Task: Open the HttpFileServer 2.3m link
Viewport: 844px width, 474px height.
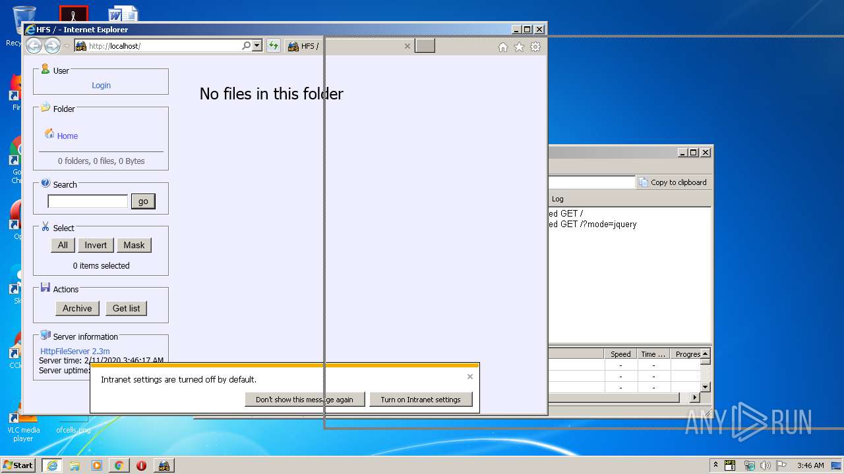Action: coord(75,352)
